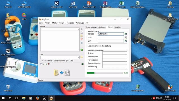Click the clear list icon under the red X
179x101 pixels.
82,43
